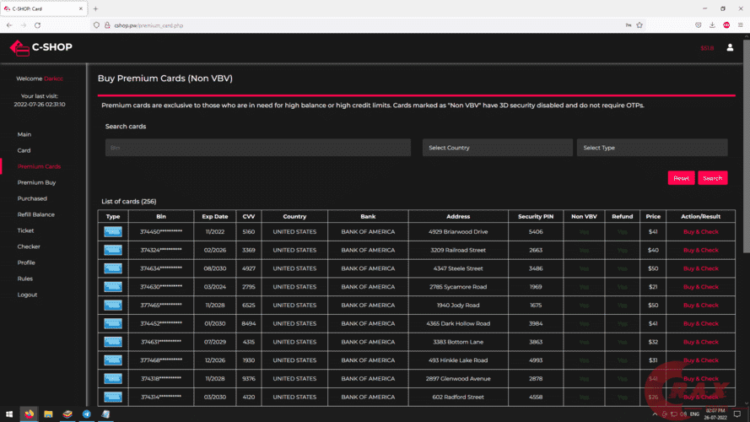Open the Firefox downloads icon
Viewport: 750px width, 422px height.
[x=712, y=25]
